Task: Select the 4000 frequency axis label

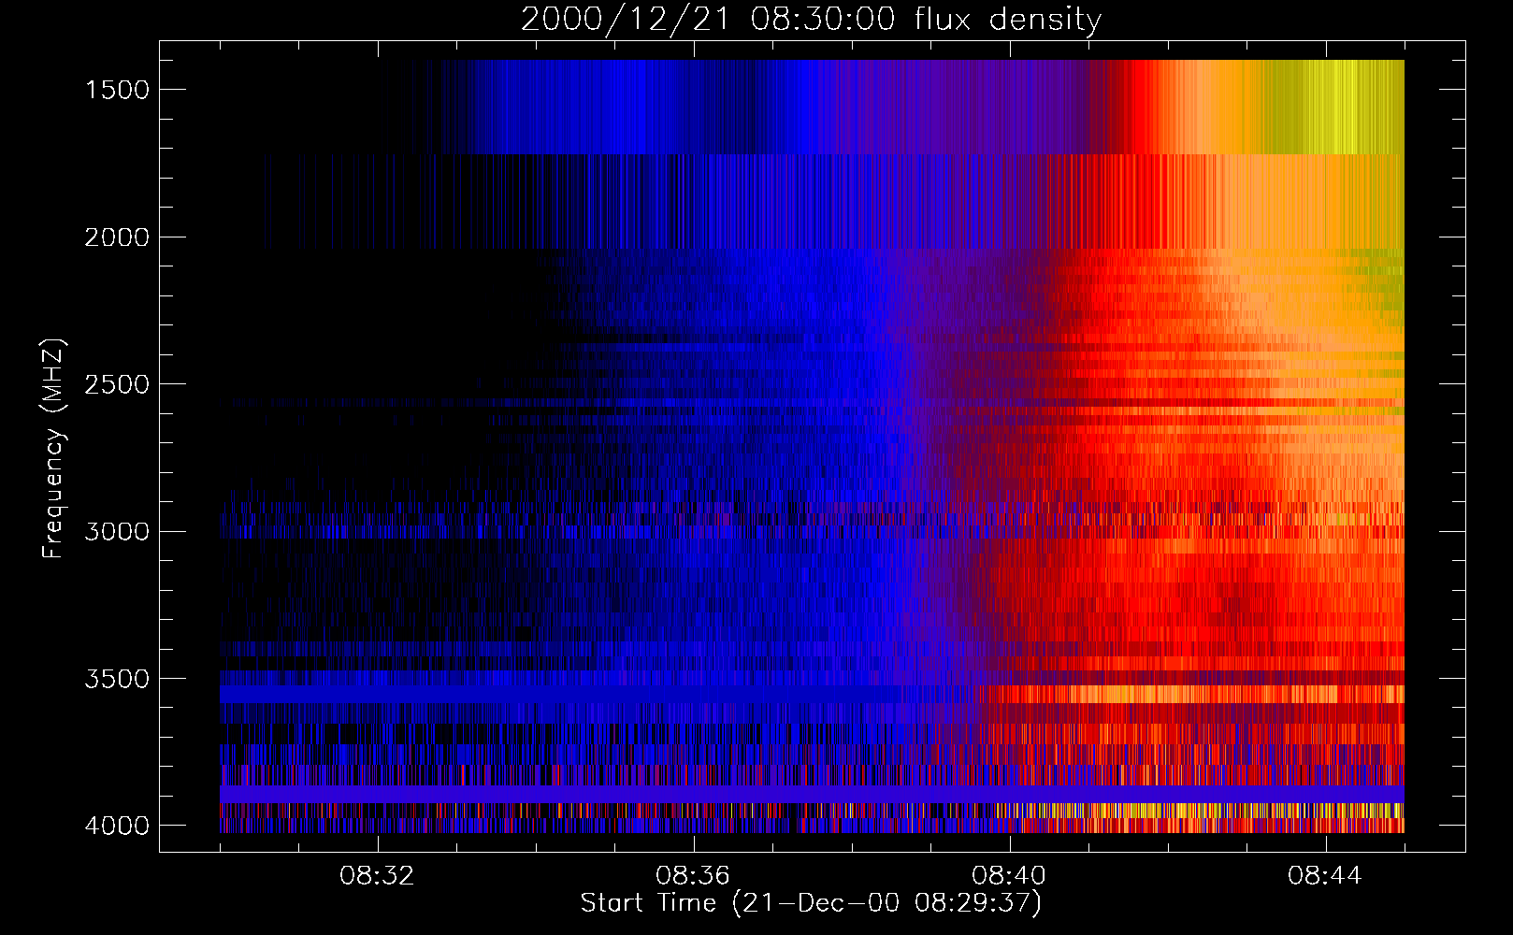Action: click(117, 826)
